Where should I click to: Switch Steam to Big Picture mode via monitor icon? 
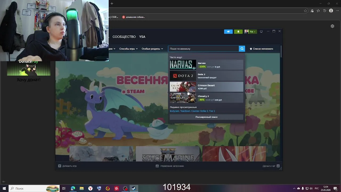[261, 31]
